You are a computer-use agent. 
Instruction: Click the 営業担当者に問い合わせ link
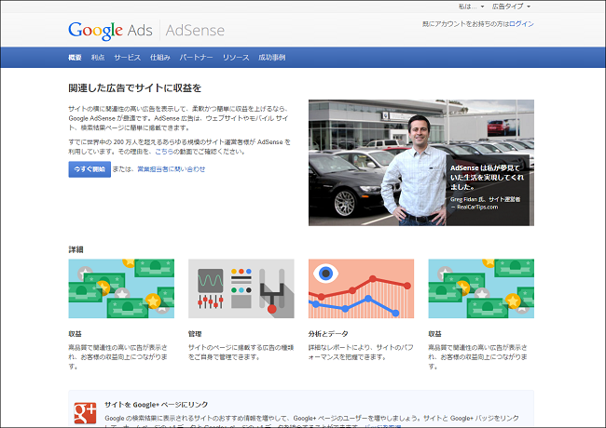pos(172,169)
